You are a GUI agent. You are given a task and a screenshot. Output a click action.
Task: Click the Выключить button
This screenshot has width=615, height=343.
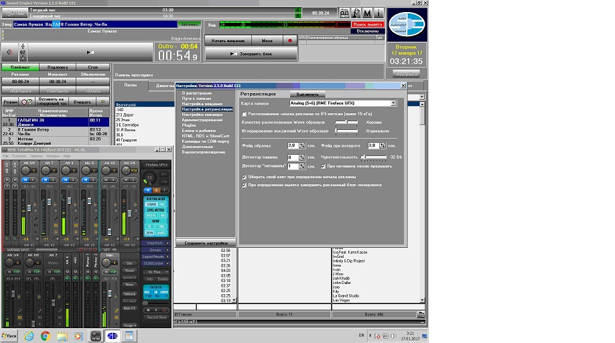[307, 94]
